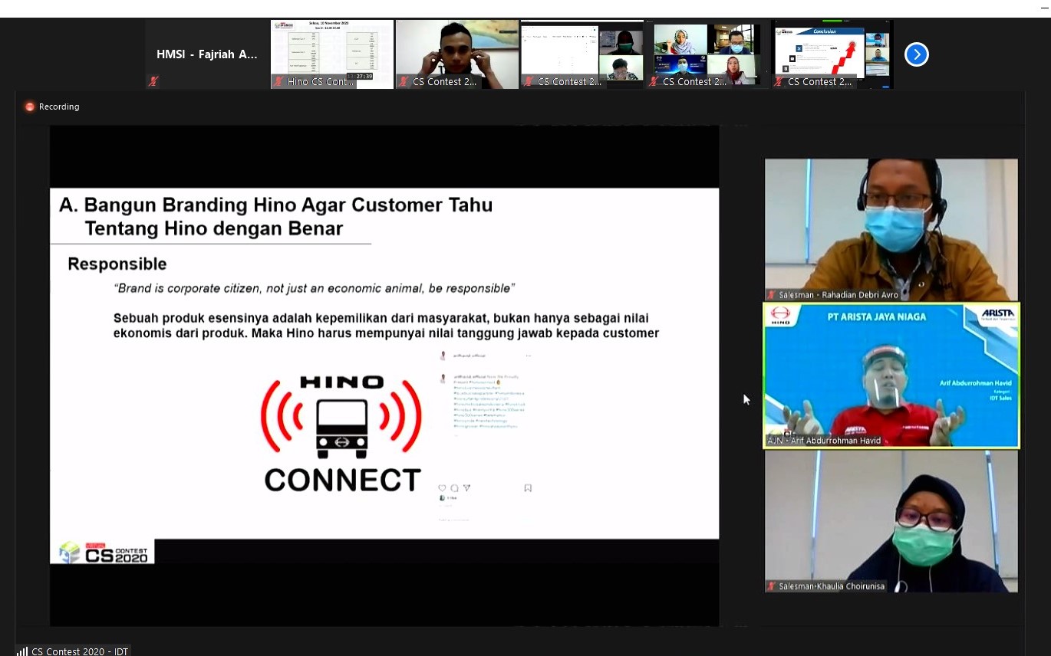1051x656 pixels.
Task: Click the bookmark icon in the Instagram post
Action: coord(528,488)
